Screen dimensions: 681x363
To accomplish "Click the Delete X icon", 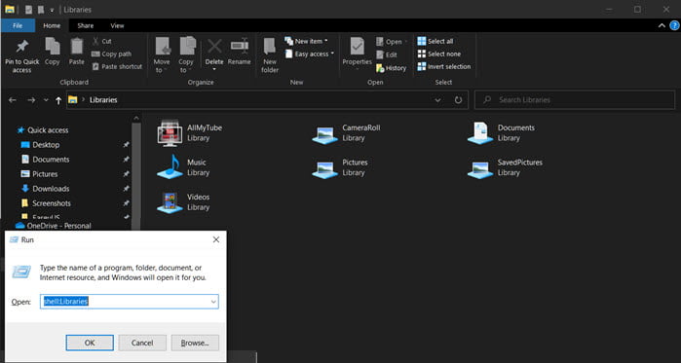I will (x=214, y=46).
